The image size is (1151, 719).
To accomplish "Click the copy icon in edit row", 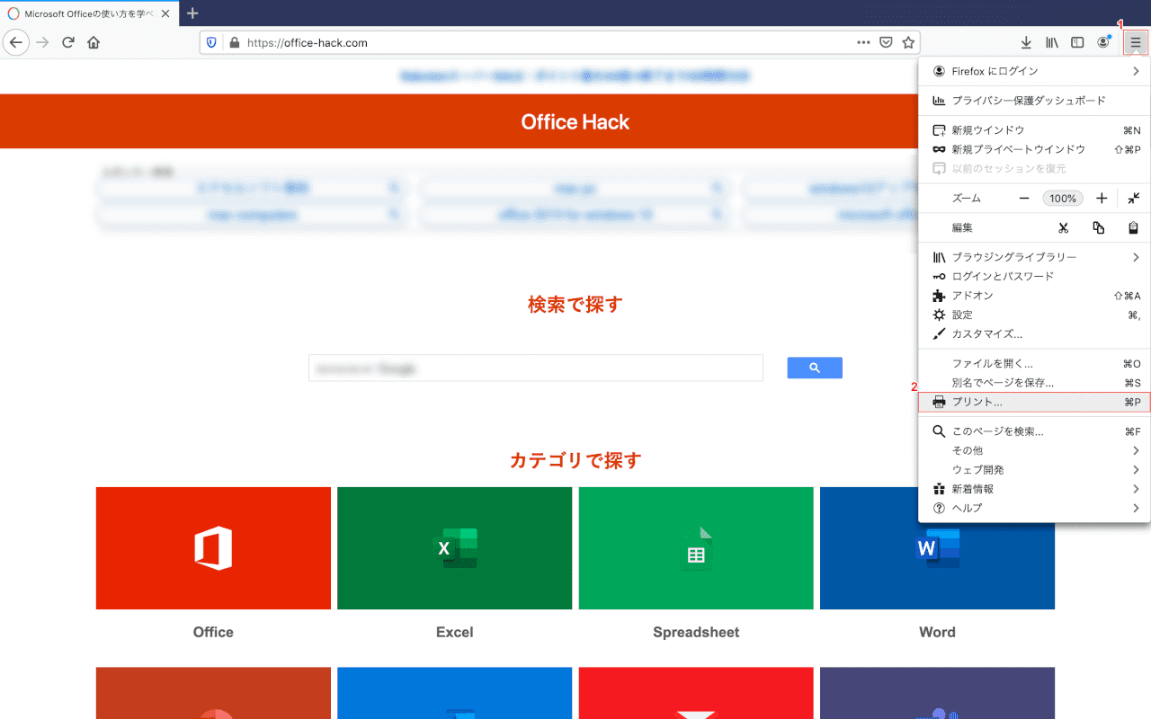I will (1098, 227).
